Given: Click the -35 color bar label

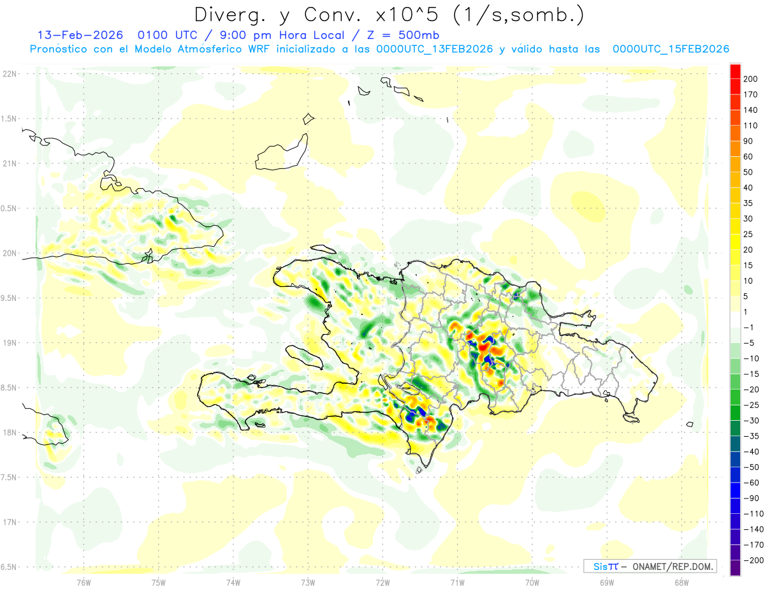Looking at the screenshot, I should click(x=751, y=436).
